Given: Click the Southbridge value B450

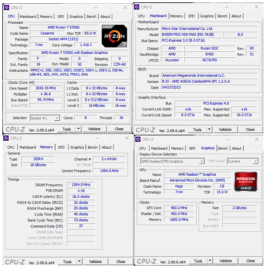Looking at the screenshot, I should pyautogui.click(x=209, y=54).
